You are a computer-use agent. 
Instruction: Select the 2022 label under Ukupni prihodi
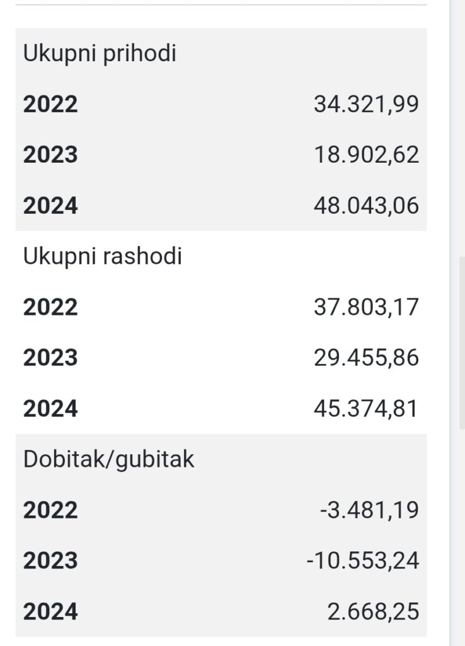[x=50, y=104]
